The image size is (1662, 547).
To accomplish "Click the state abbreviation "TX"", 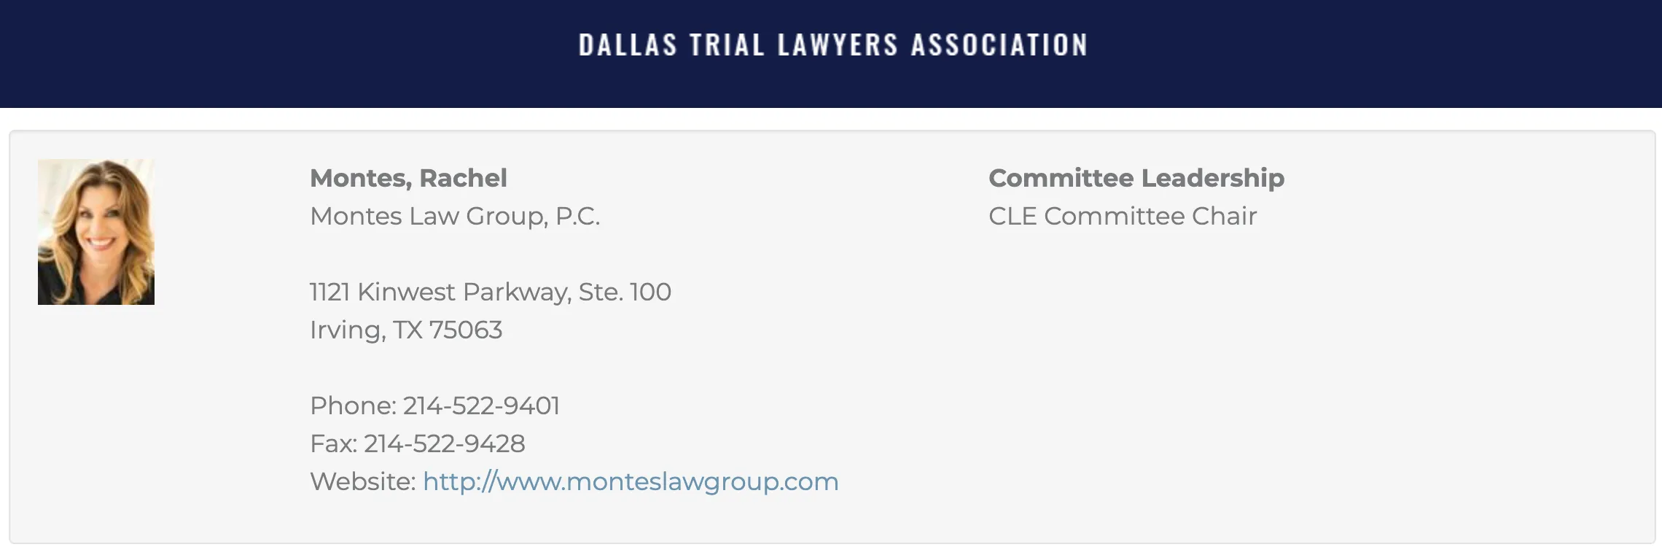I will (407, 330).
